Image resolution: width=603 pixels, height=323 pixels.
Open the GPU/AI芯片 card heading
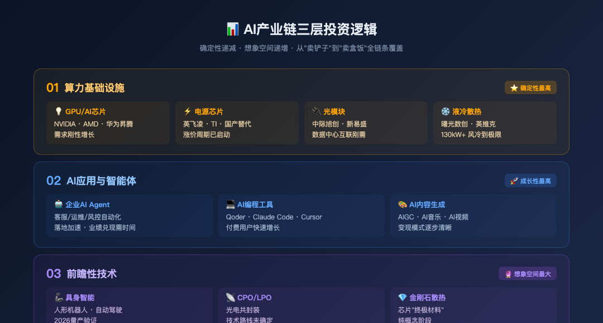85,111
